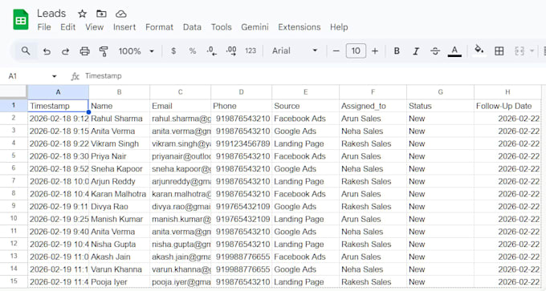Open the move to folder icon

tap(101, 14)
